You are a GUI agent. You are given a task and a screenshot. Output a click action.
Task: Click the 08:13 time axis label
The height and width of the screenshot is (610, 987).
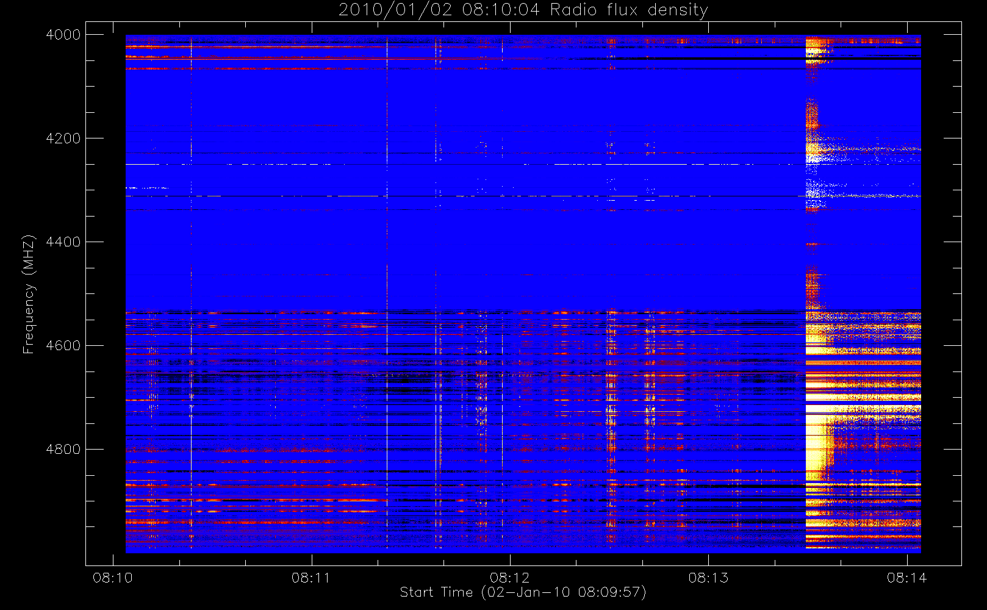(x=708, y=578)
